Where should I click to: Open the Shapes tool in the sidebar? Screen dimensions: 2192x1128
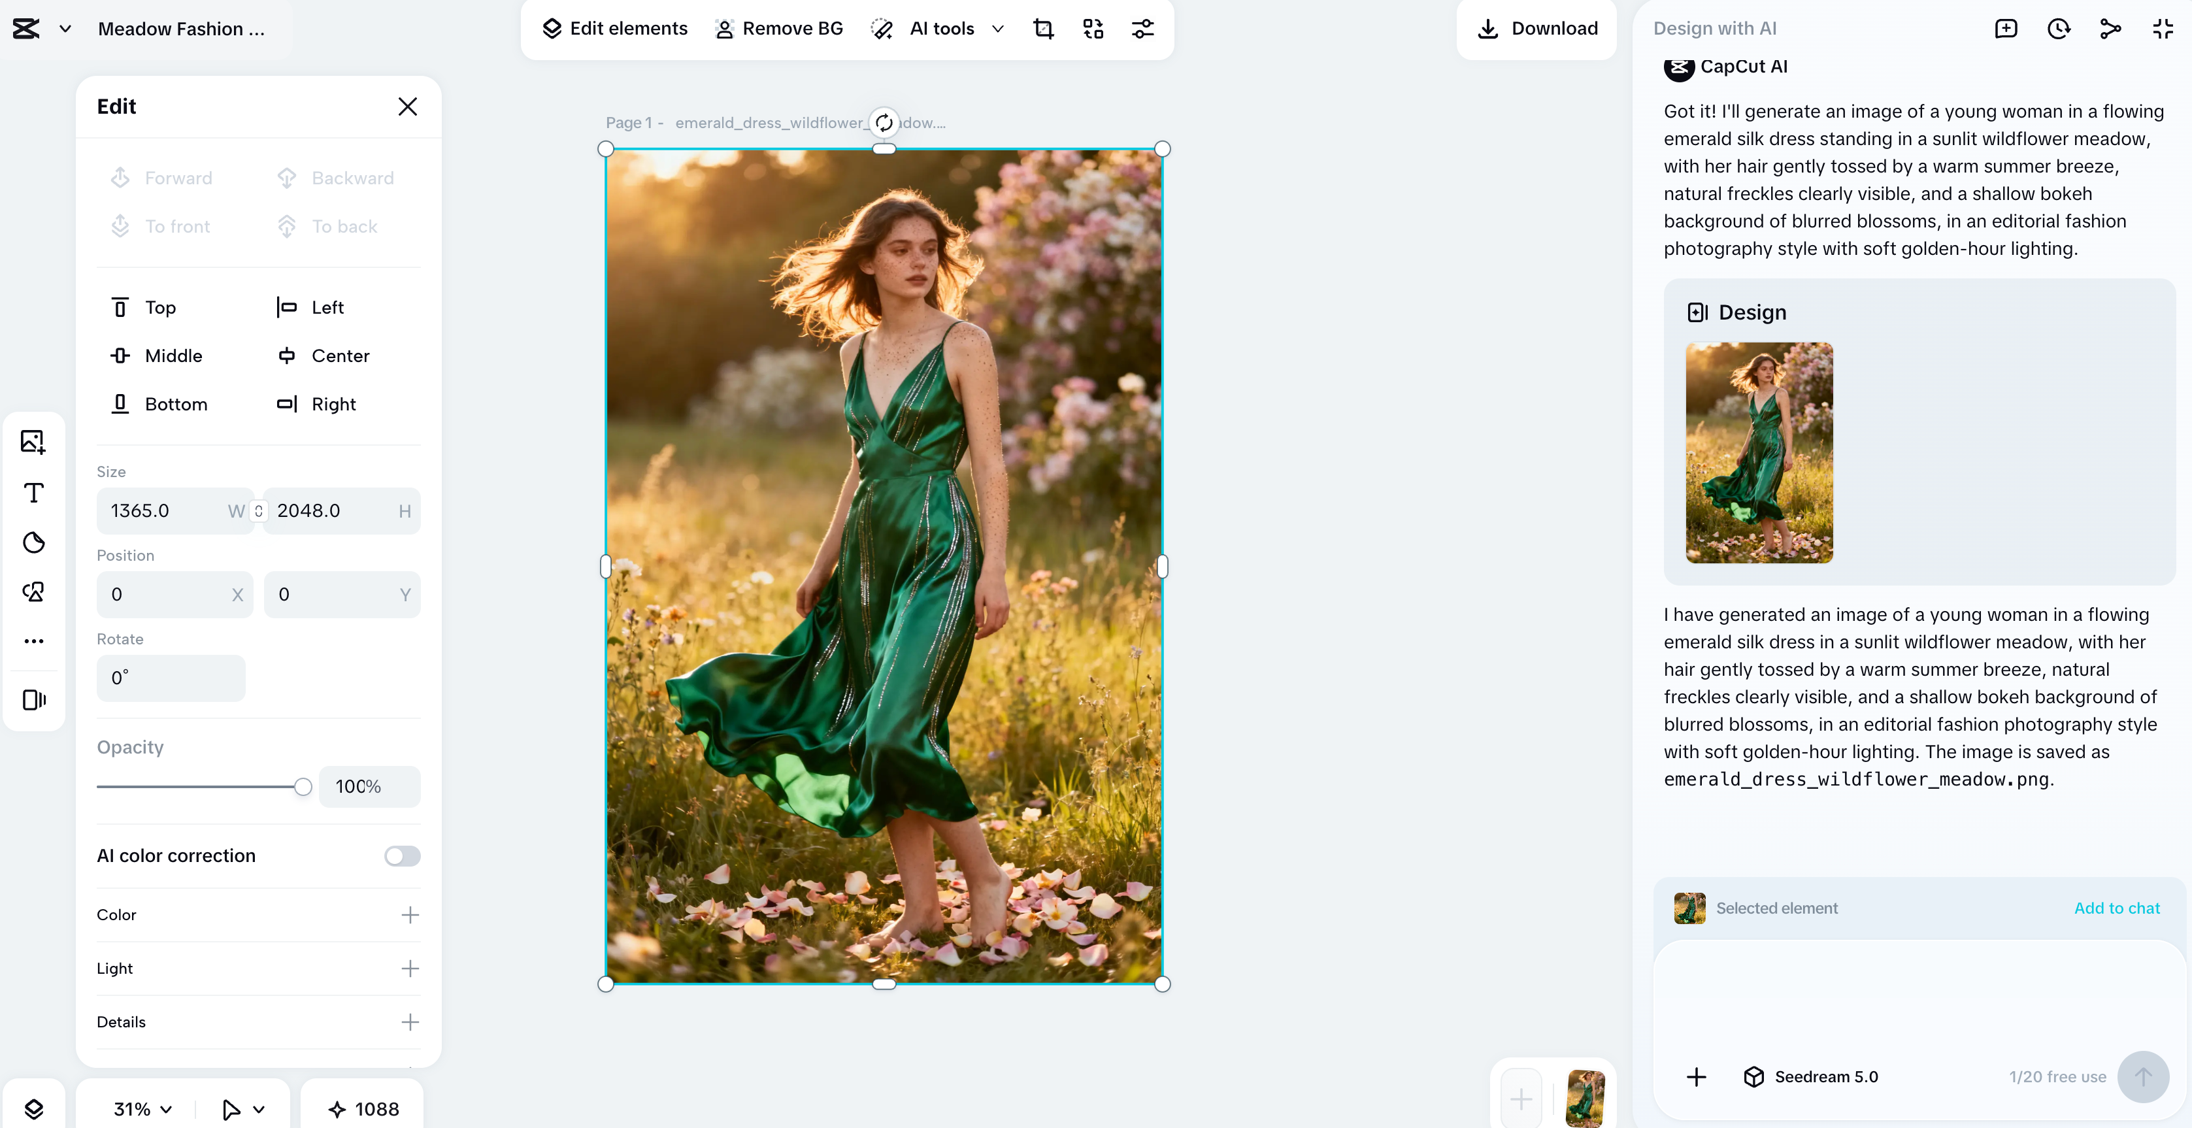[x=34, y=542]
